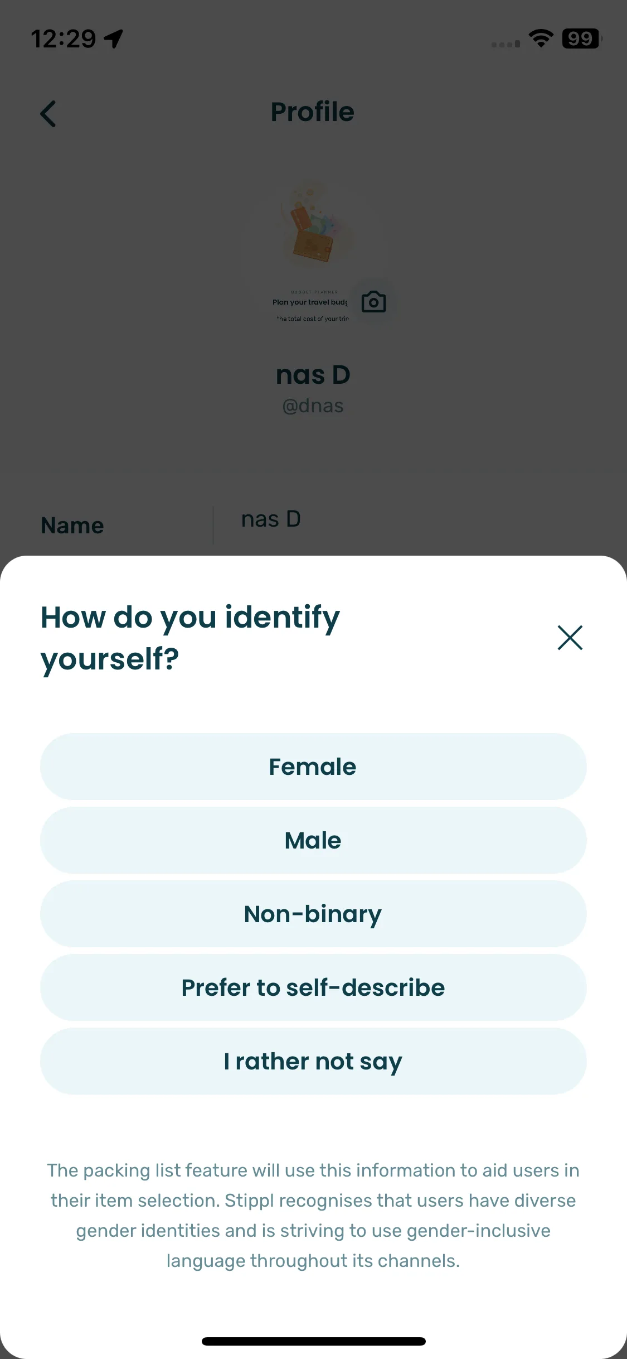Tap the back chevron arrow
The height and width of the screenshot is (1359, 627).
point(48,114)
